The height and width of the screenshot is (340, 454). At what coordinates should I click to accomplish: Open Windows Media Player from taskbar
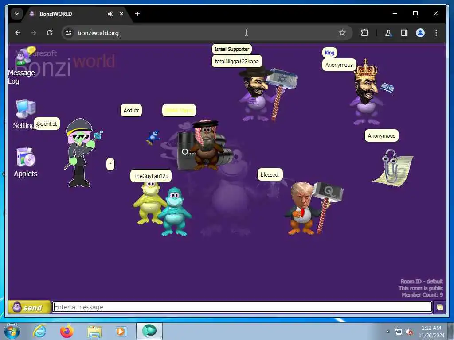[x=121, y=331]
